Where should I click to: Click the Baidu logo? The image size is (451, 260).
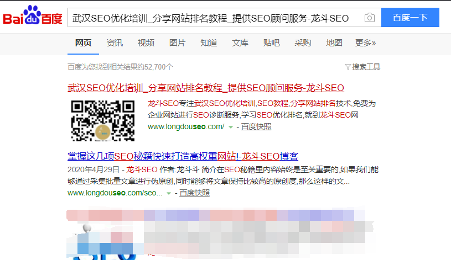pyautogui.click(x=33, y=15)
